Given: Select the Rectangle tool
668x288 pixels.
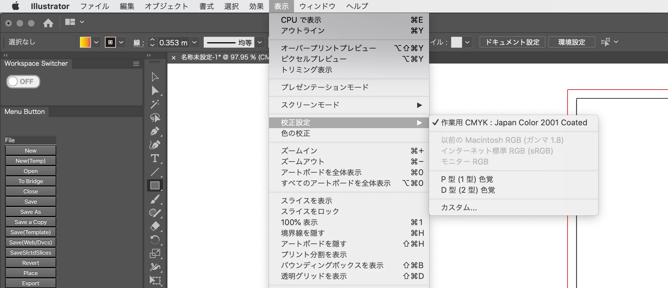Looking at the screenshot, I should (x=155, y=185).
